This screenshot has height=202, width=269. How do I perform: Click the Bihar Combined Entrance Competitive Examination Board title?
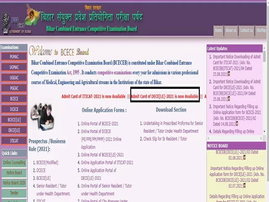pos(92,29)
